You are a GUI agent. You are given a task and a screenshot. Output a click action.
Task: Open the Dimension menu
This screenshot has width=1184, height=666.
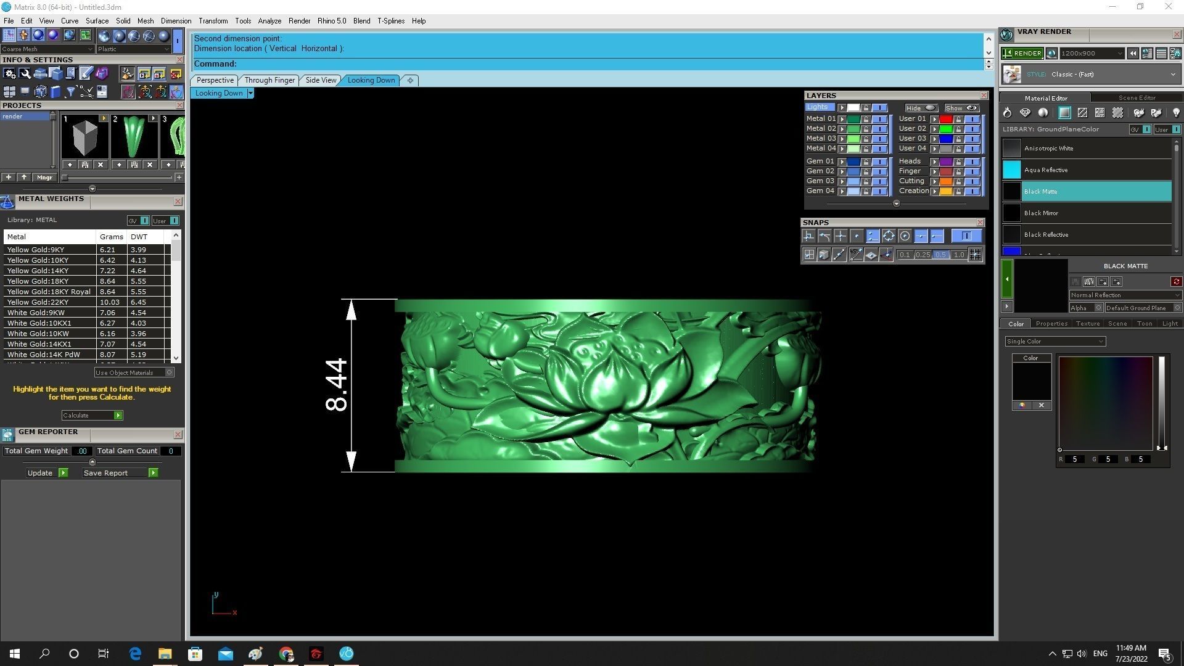(x=176, y=21)
